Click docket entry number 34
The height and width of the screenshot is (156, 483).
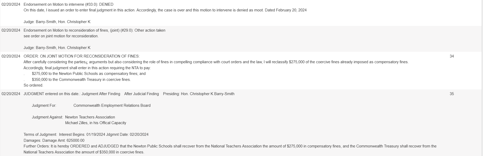click(452, 56)
